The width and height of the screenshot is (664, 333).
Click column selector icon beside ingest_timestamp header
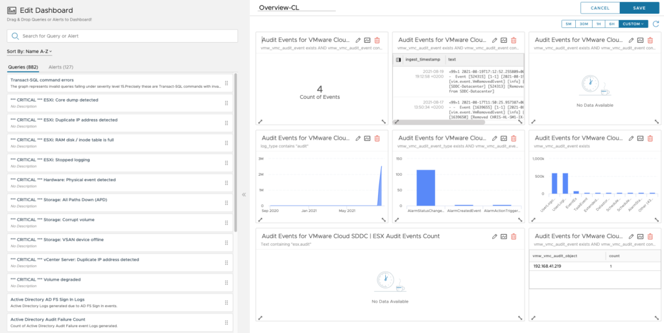click(398, 59)
